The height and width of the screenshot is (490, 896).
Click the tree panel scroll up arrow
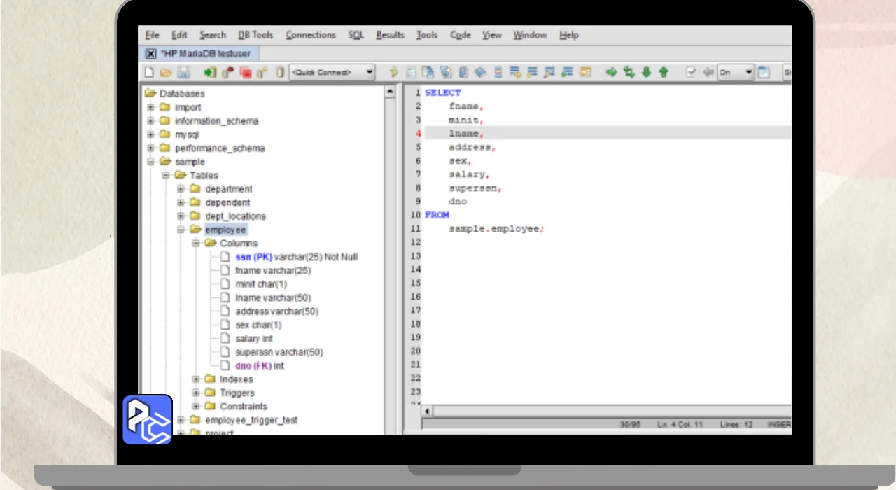coord(391,92)
